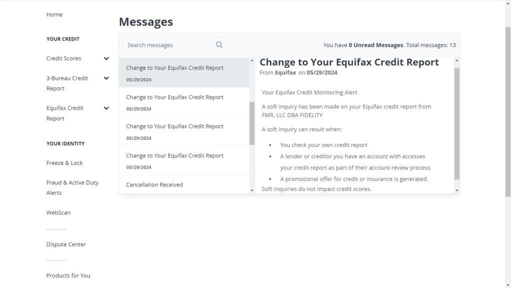Open the Home menu item
Image resolution: width=511 pixels, height=288 pixels.
click(54, 14)
